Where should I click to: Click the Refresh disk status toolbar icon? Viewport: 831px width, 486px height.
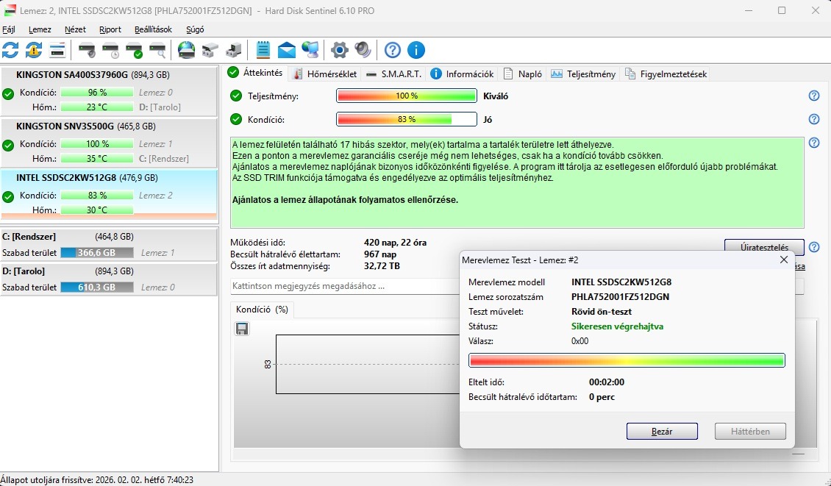click(10, 50)
